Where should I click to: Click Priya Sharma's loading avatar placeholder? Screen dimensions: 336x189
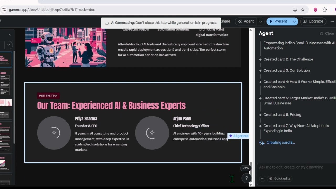coord(54,133)
